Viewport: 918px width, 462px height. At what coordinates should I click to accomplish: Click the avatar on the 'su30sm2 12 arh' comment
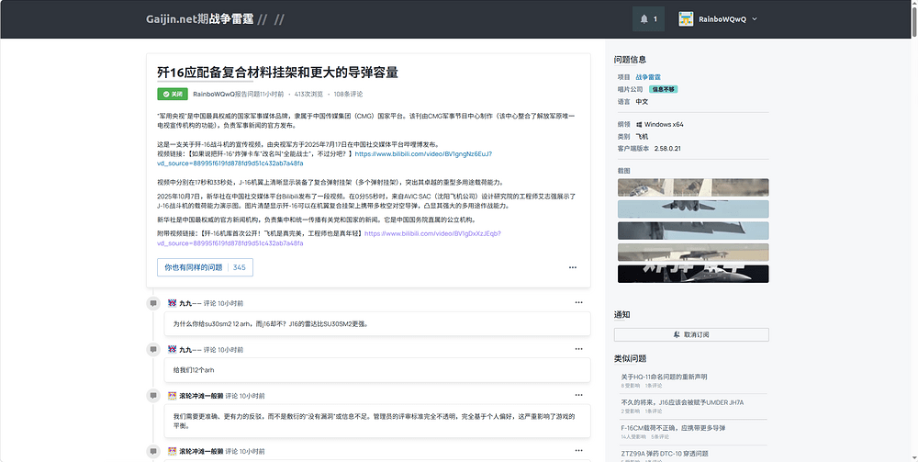(x=173, y=303)
